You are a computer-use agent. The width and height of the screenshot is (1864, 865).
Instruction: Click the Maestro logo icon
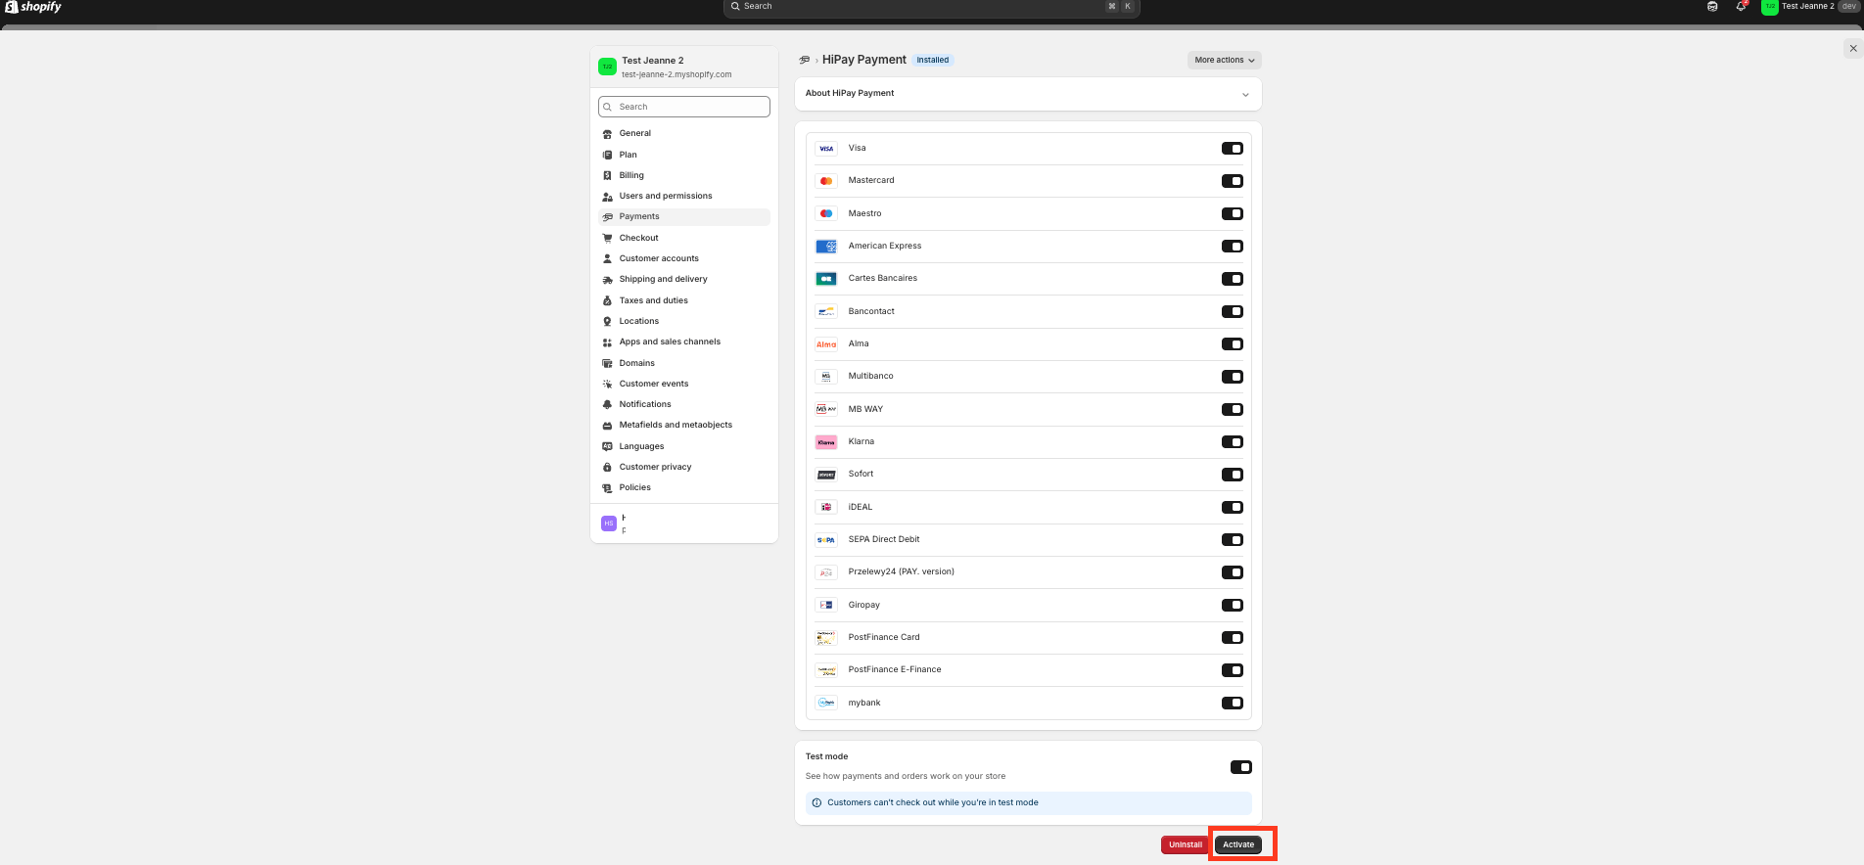[826, 213]
